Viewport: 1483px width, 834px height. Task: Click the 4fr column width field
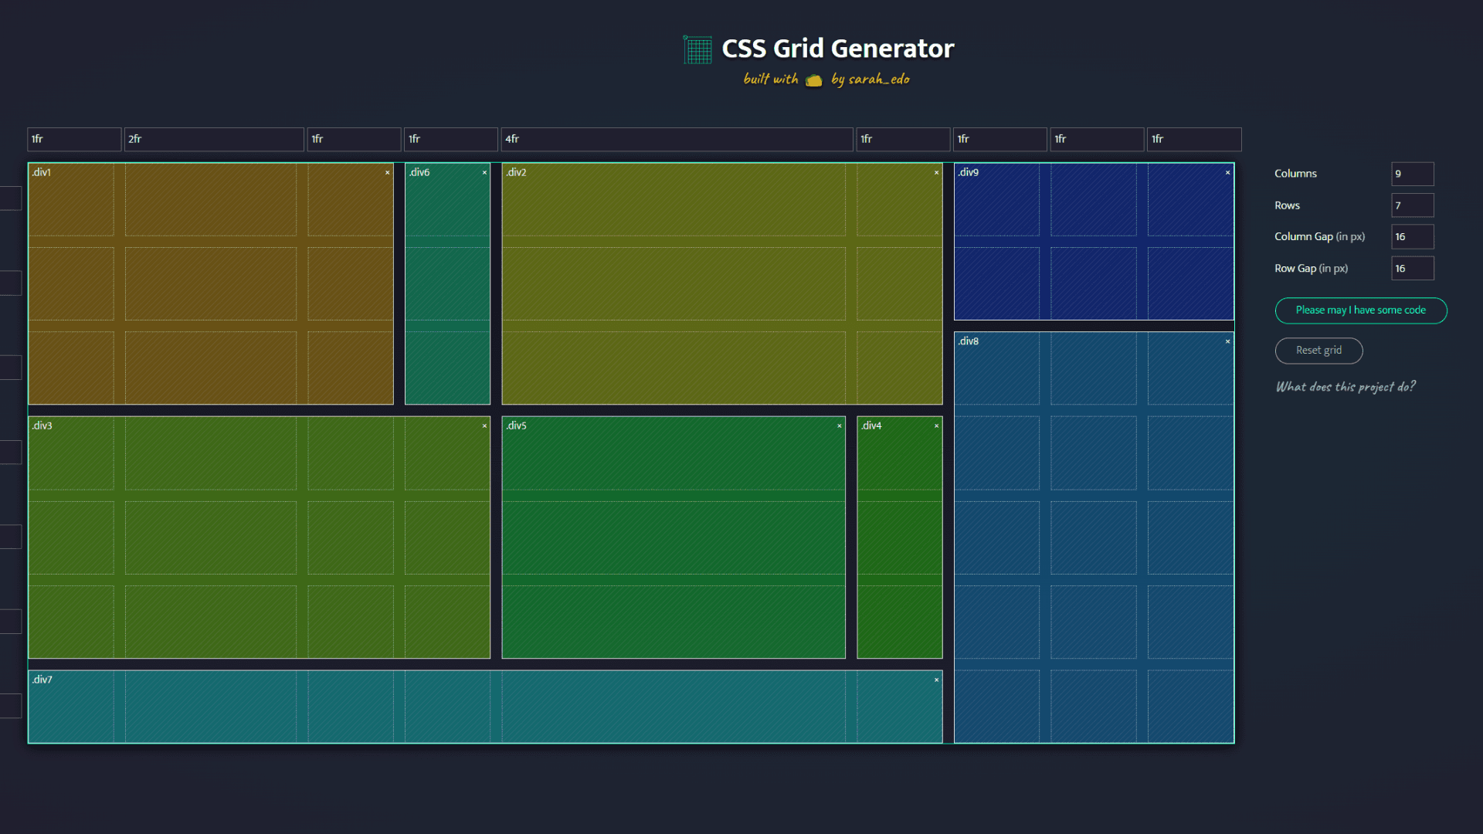pos(677,139)
